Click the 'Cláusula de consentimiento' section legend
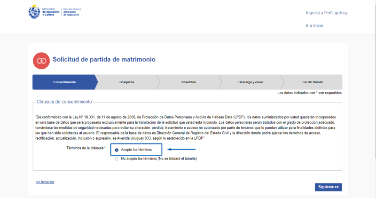This screenshot has width=376, height=198. [64, 102]
